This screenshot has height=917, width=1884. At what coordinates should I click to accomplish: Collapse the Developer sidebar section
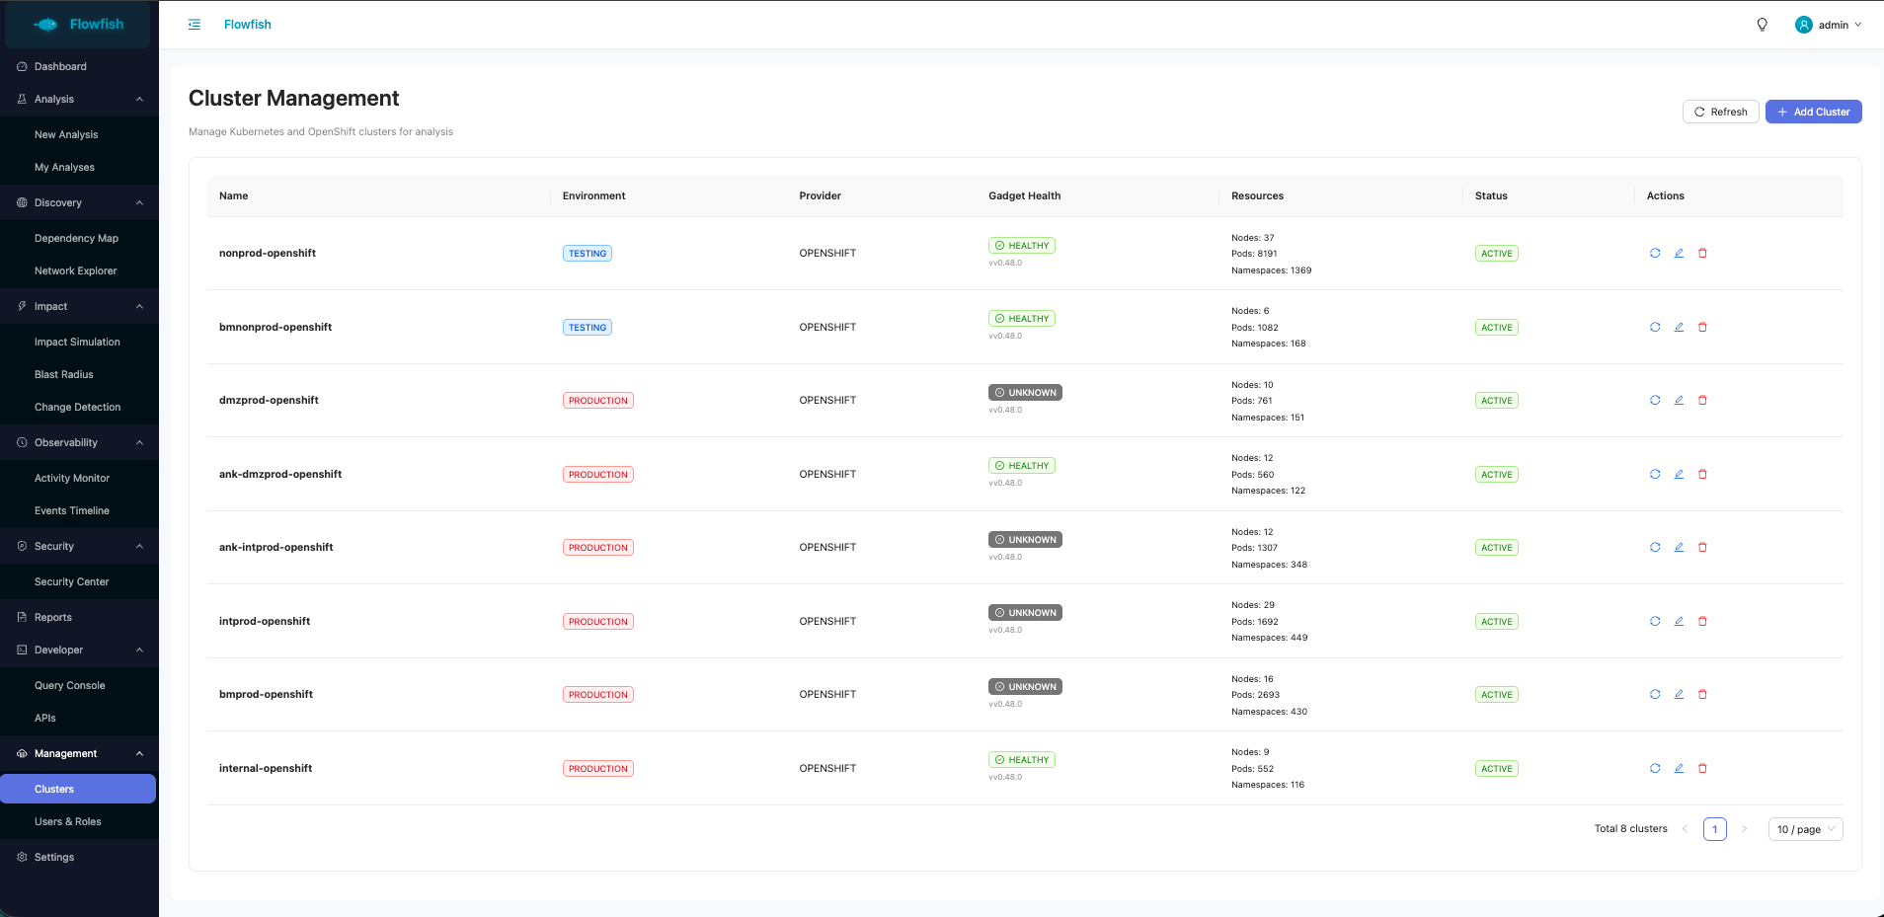coord(79,650)
